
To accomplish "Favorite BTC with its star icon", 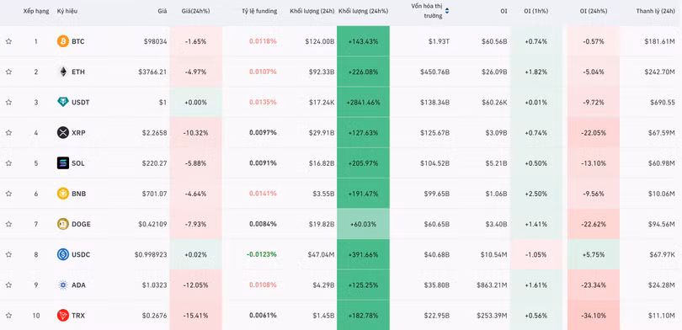I will pos(8,42).
